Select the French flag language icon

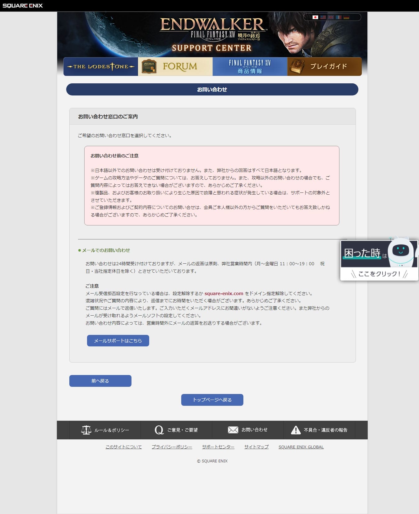[x=338, y=17]
